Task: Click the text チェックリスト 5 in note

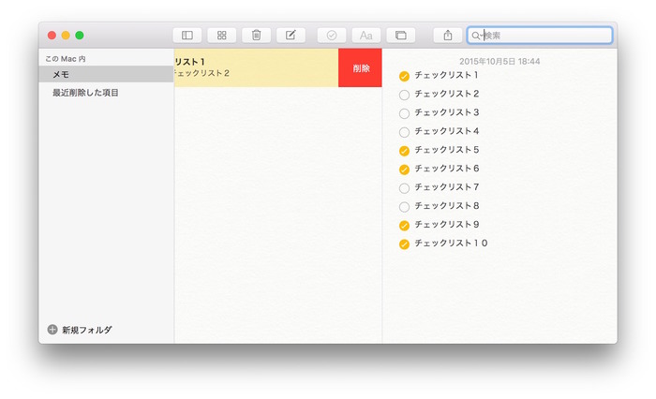Action: (447, 150)
